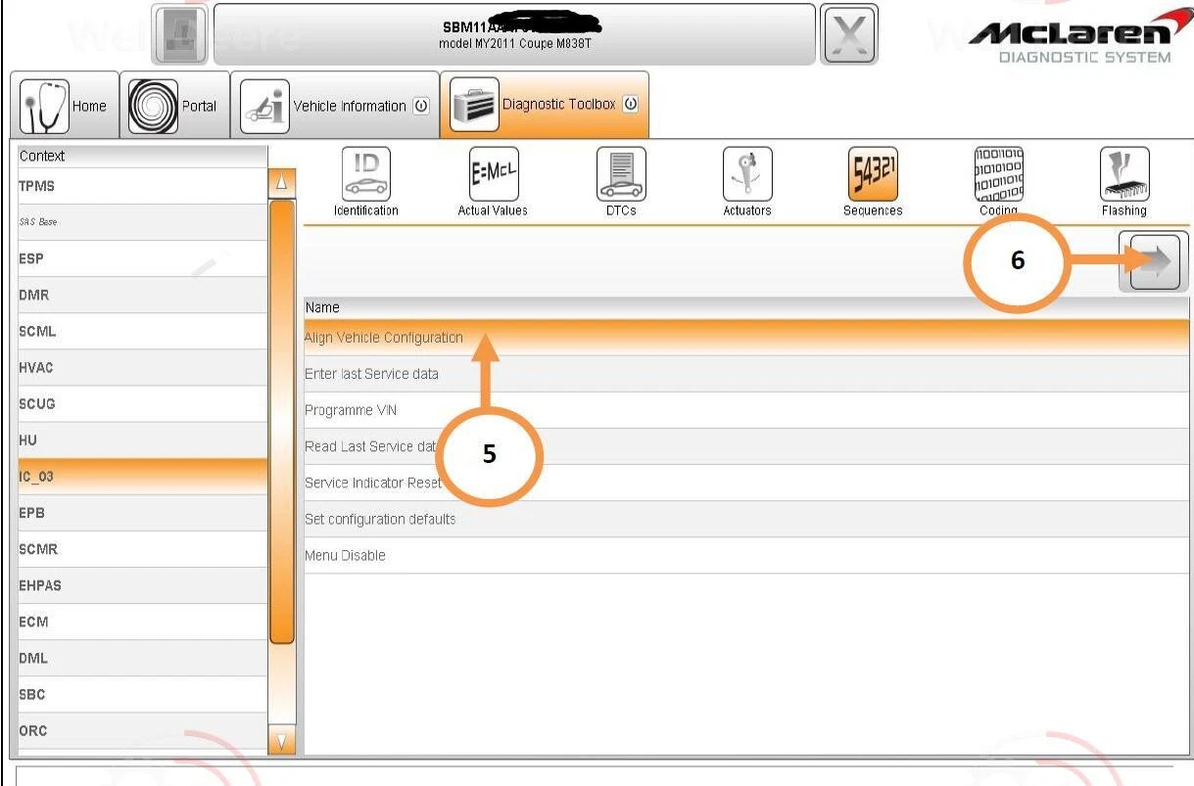Select Menu Disable sequence
Screen dimensions: 1194x786
pyautogui.click(x=746, y=555)
